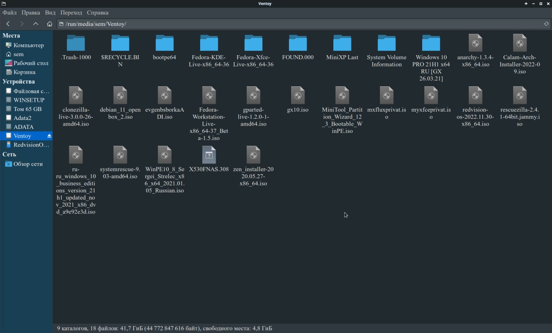Open Рабочий стол in the sidebar
The image size is (552, 333).
[x=26, y=63]
